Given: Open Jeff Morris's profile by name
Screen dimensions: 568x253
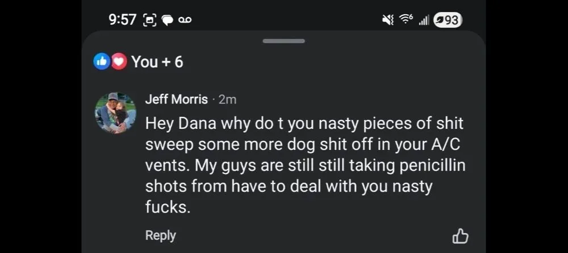Looking at the screenshot, I should click(176, 99).
